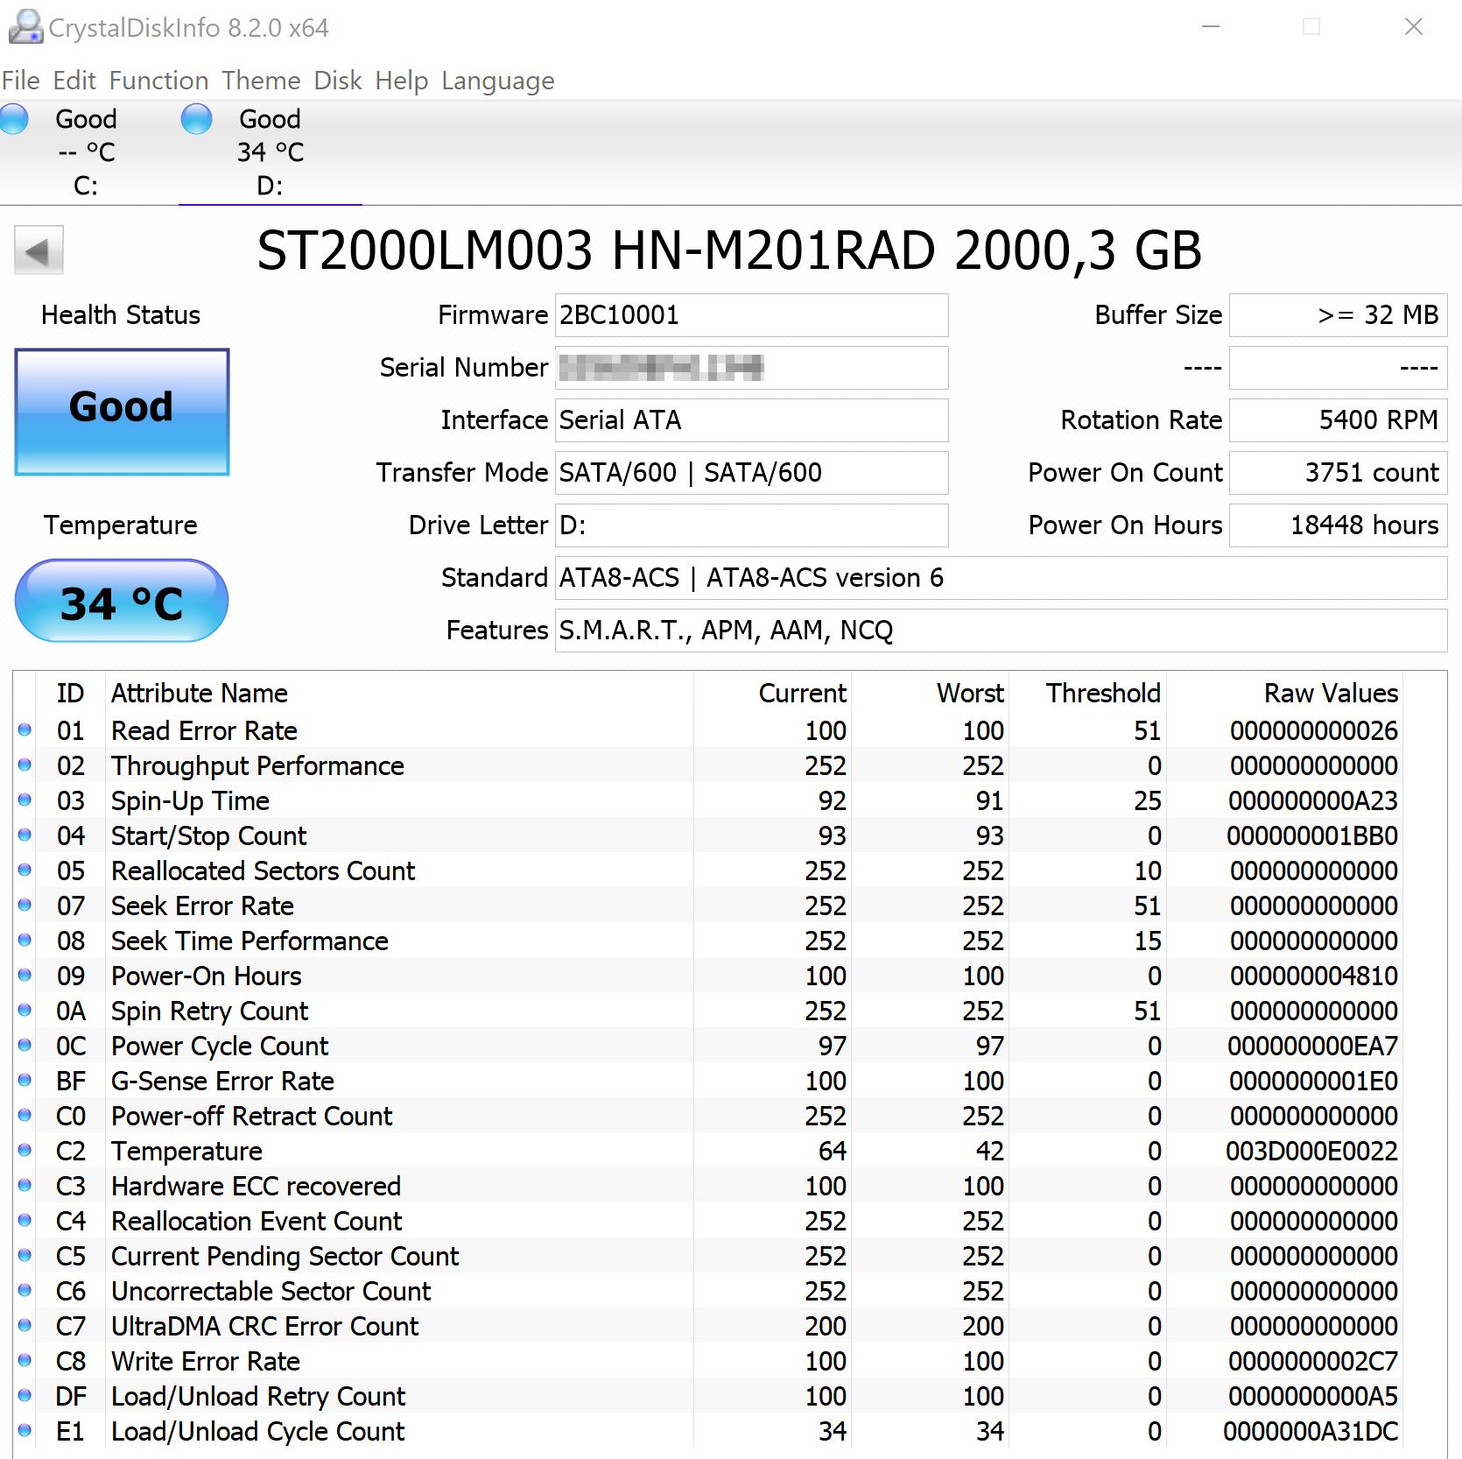Click the ID column header
The image size is (1462, 1459).
(70, 694)
